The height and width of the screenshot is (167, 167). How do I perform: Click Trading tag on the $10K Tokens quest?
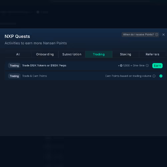click(x=14, y=66)
